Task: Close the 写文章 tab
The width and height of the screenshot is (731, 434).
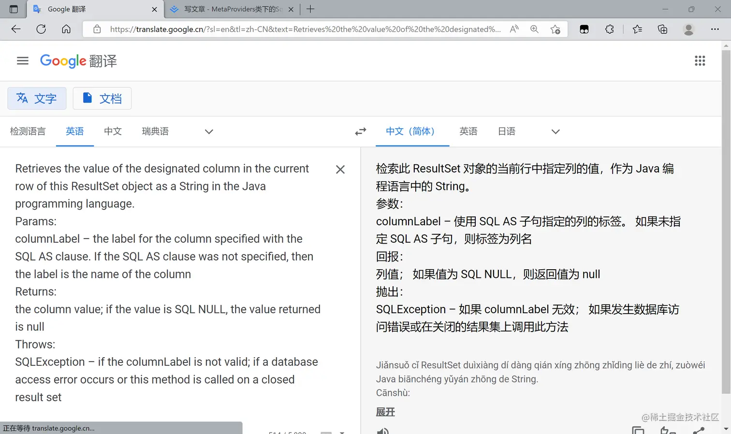Action: (291, 9)
